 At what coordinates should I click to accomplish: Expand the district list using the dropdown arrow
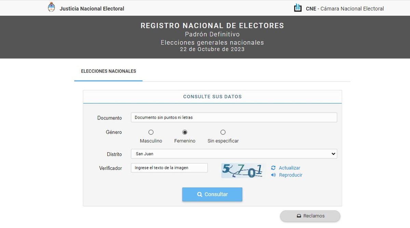tap(333, 154)
